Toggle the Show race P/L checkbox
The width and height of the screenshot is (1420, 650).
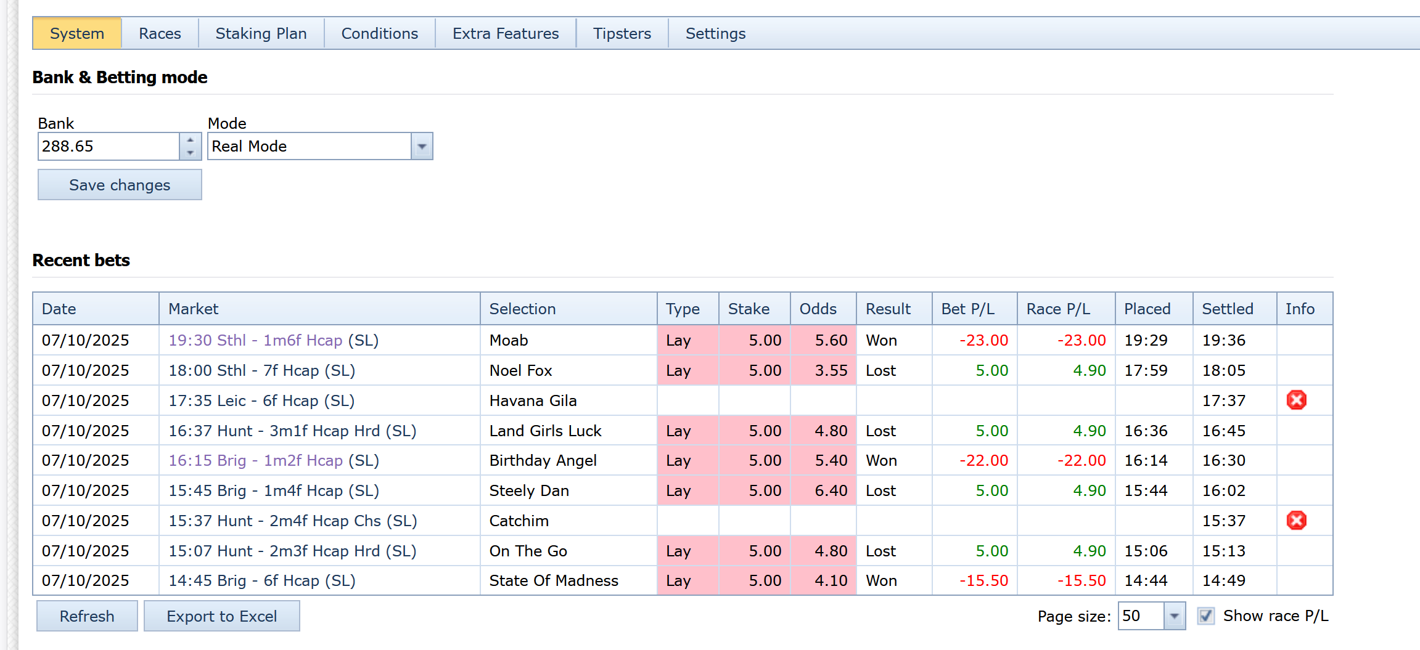pos(1205,616)
